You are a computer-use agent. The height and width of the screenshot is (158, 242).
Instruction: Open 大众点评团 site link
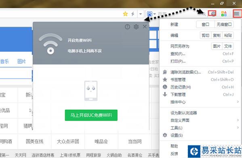tap(68, 141)
